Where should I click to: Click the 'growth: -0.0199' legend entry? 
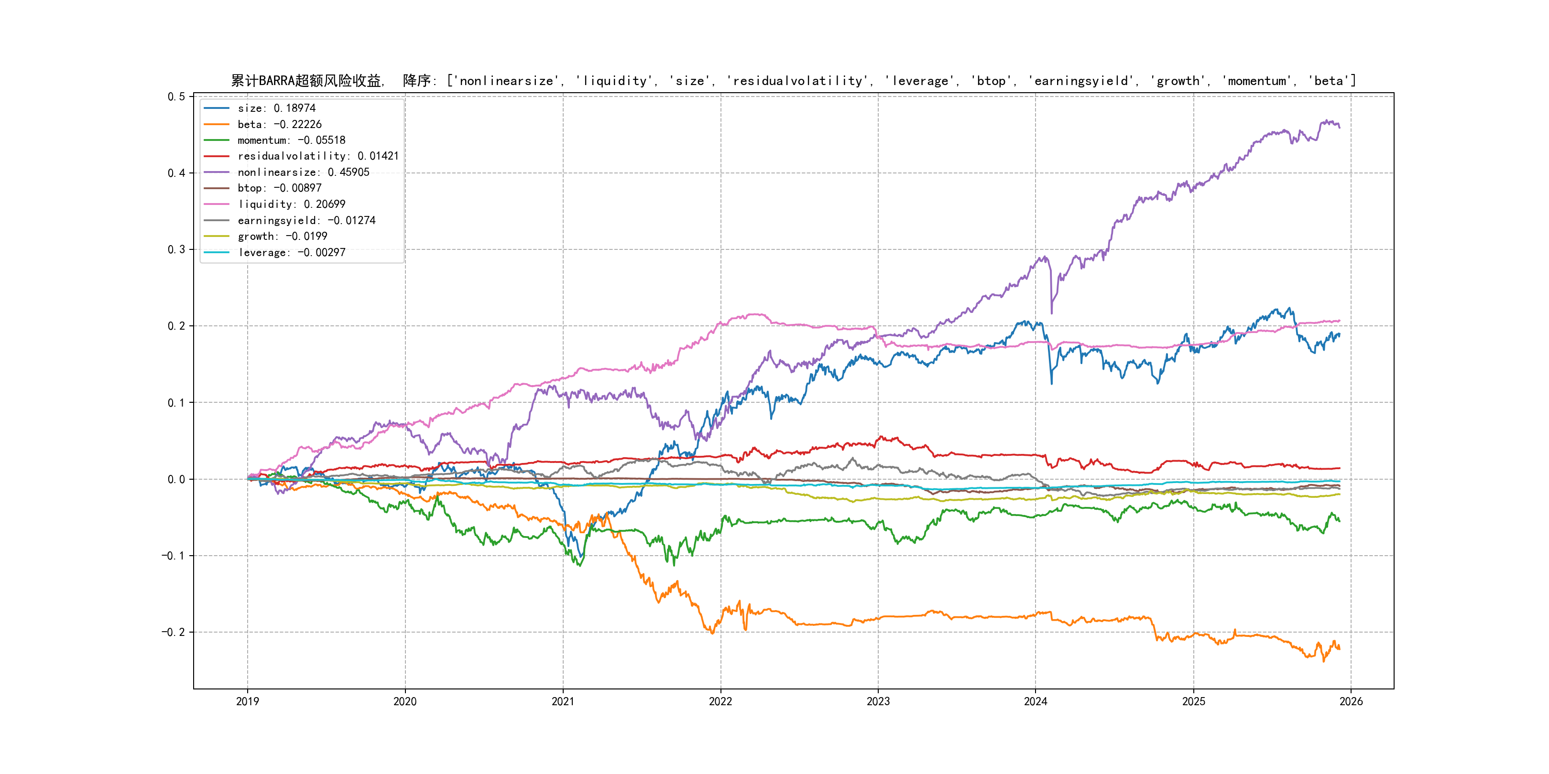(282, 236)
